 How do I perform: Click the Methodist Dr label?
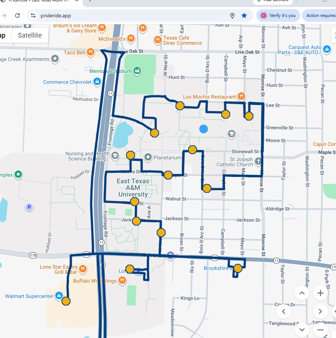click(86, 99)
